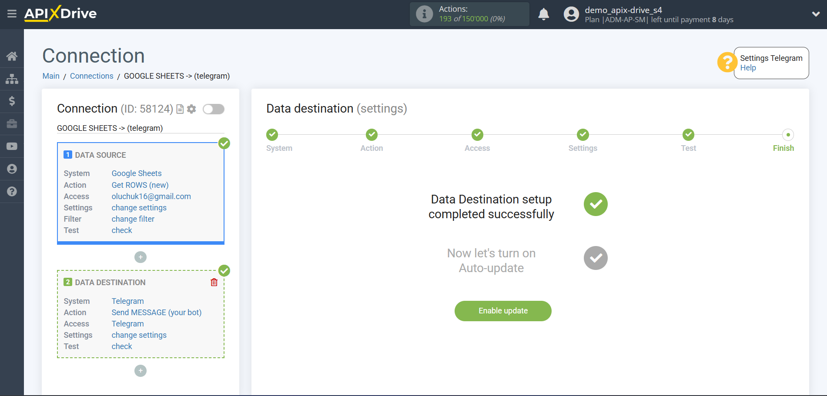Open the billing dollar icon in the sidebar
Image resolution: width=827 pixels, height=396 pixels.
point(12,101)
